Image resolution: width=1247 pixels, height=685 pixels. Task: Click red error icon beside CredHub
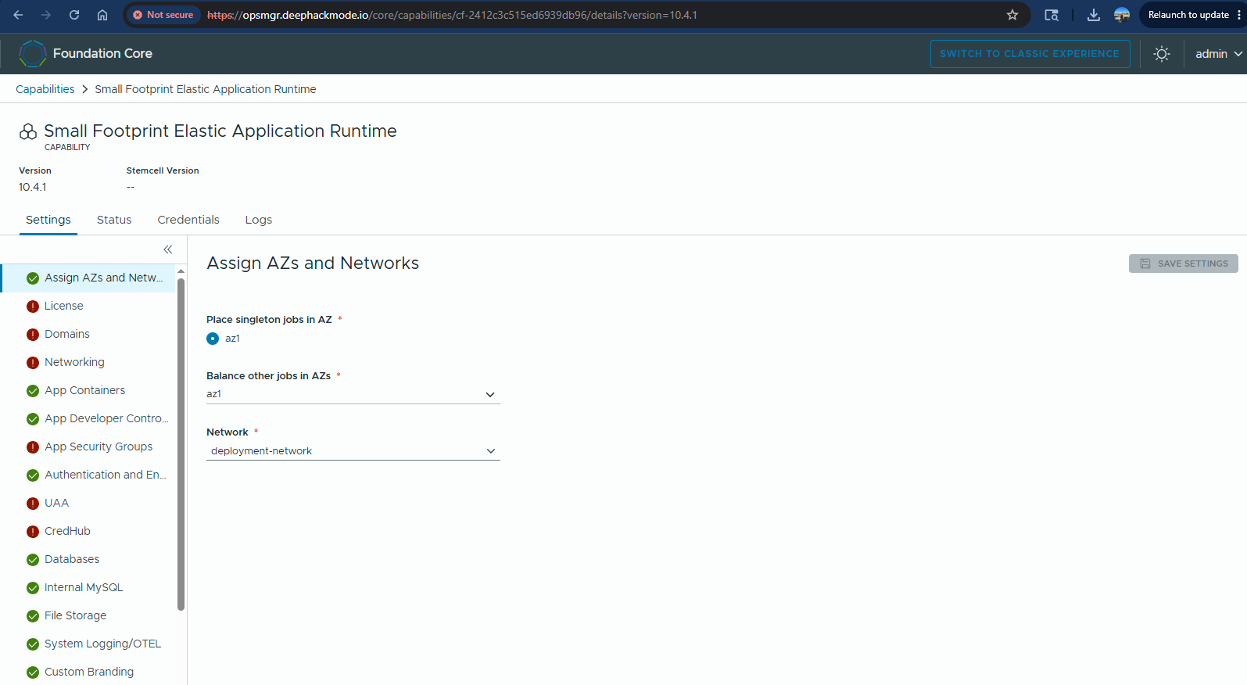[33, 532]
